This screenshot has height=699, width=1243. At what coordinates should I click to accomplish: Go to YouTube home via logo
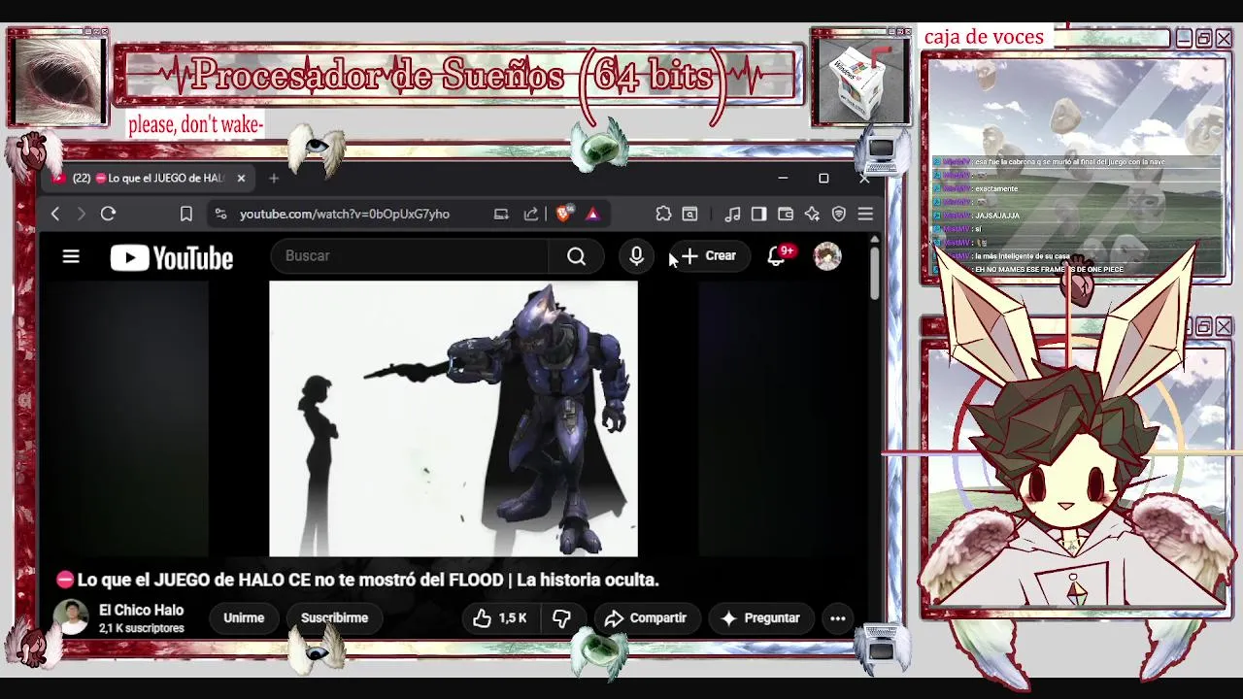pos(172,257)
